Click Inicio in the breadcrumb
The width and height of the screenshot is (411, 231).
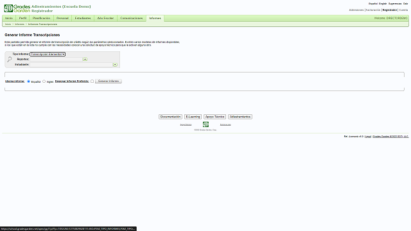8,24
